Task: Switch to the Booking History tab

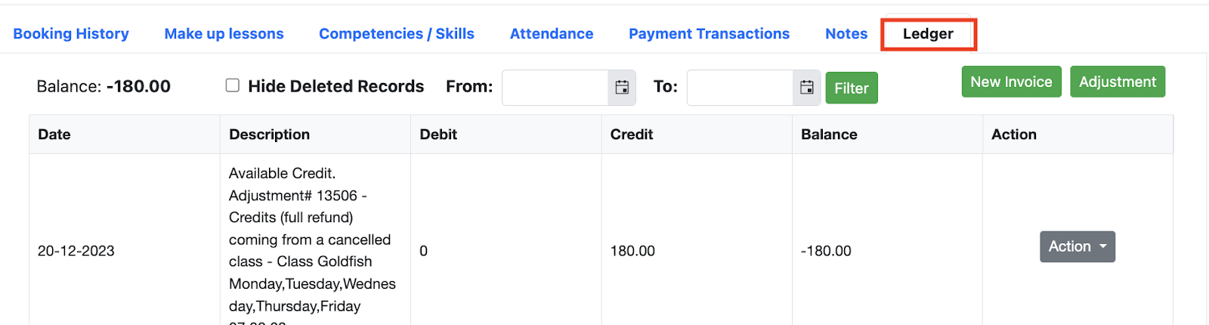Action: pyautogui.click(x=71, y=34)
